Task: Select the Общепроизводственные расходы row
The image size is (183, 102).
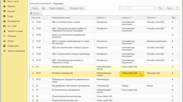Action: (x=104, y=96)
